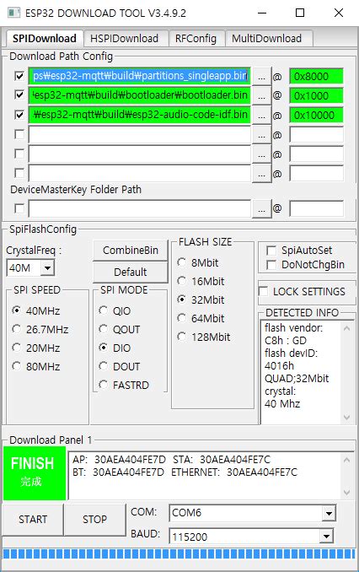Click the ESP32 app icon in title bar
Viewport: 359px width, 572px height.
point(14,13)
